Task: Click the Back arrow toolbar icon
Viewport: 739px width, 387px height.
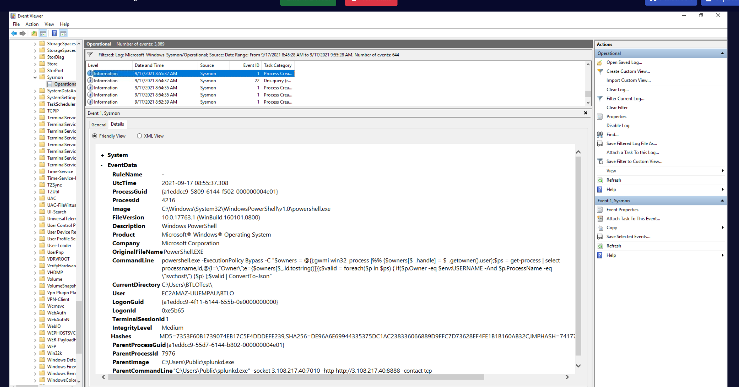Action: (x=14, y=34)
